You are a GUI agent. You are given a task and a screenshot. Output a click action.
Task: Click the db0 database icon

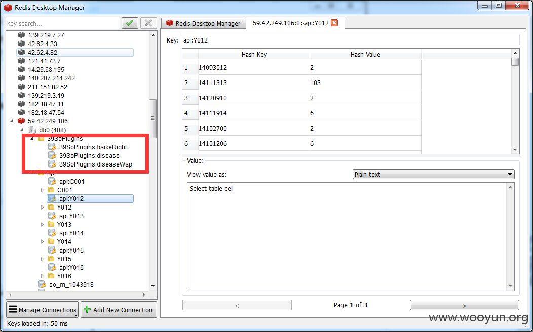(32, 130)
